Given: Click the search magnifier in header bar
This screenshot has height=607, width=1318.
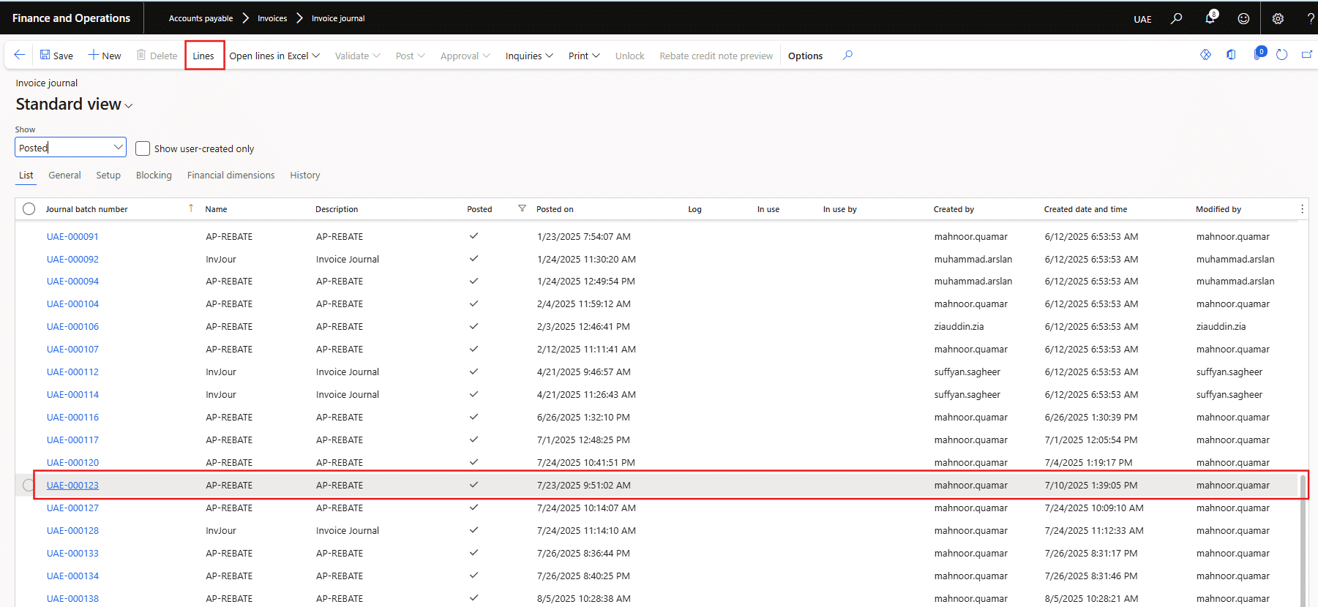Looking at the screenshot, I should (1176, 18).
